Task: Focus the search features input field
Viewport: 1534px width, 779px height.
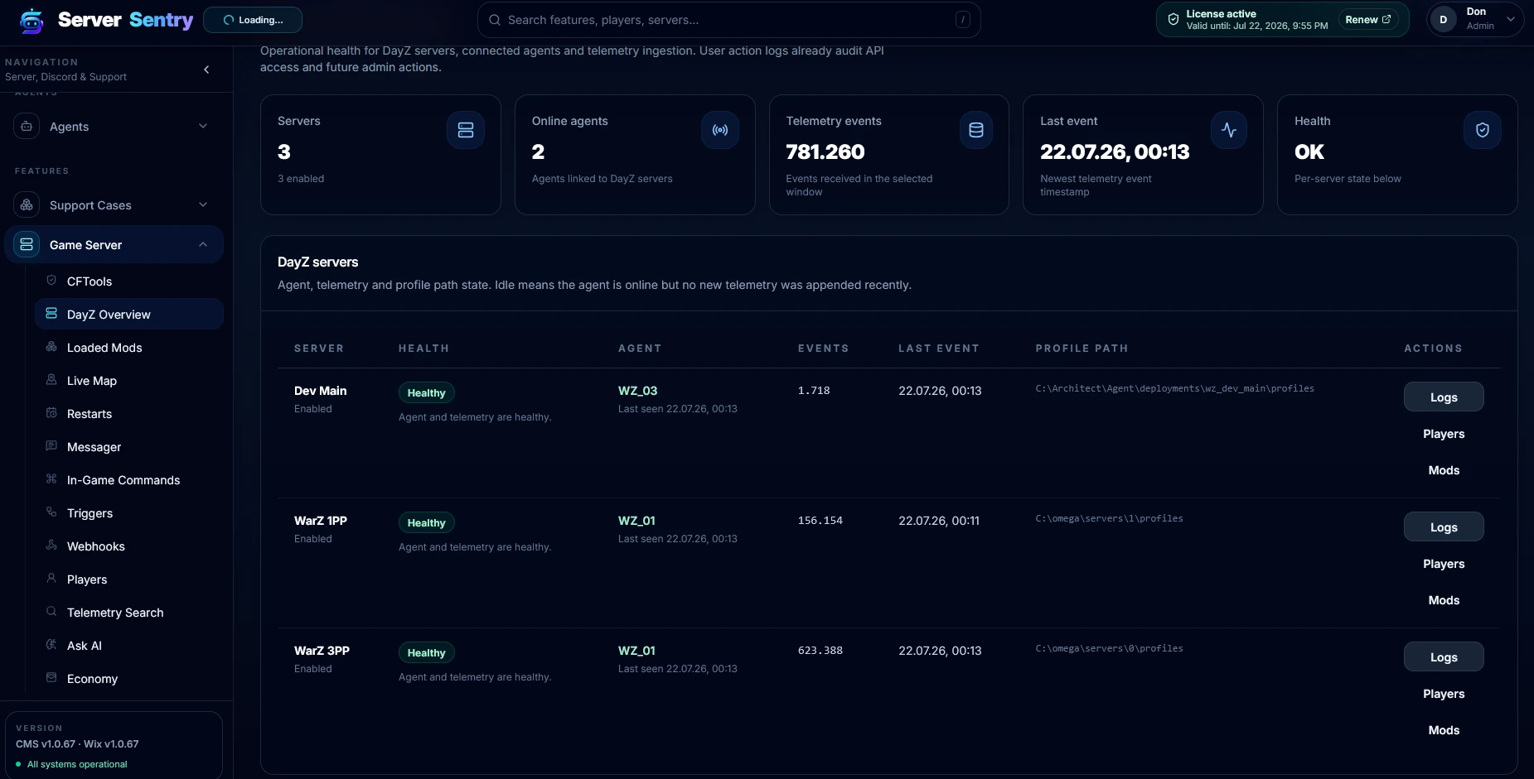Action: [728, 20]
